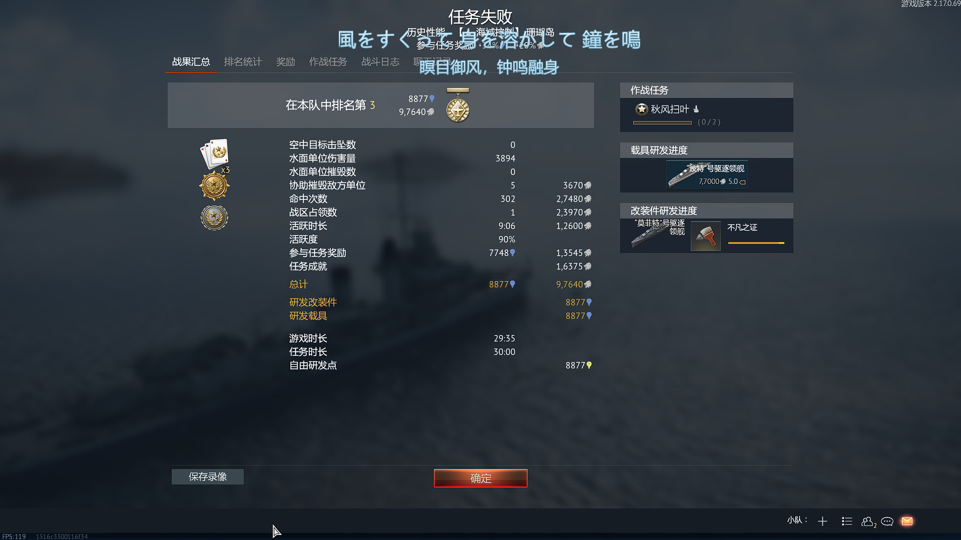Click the 不凡之证 yellow research progress bar
Screen dimensions: 961x540
click(x=756, y=243)
